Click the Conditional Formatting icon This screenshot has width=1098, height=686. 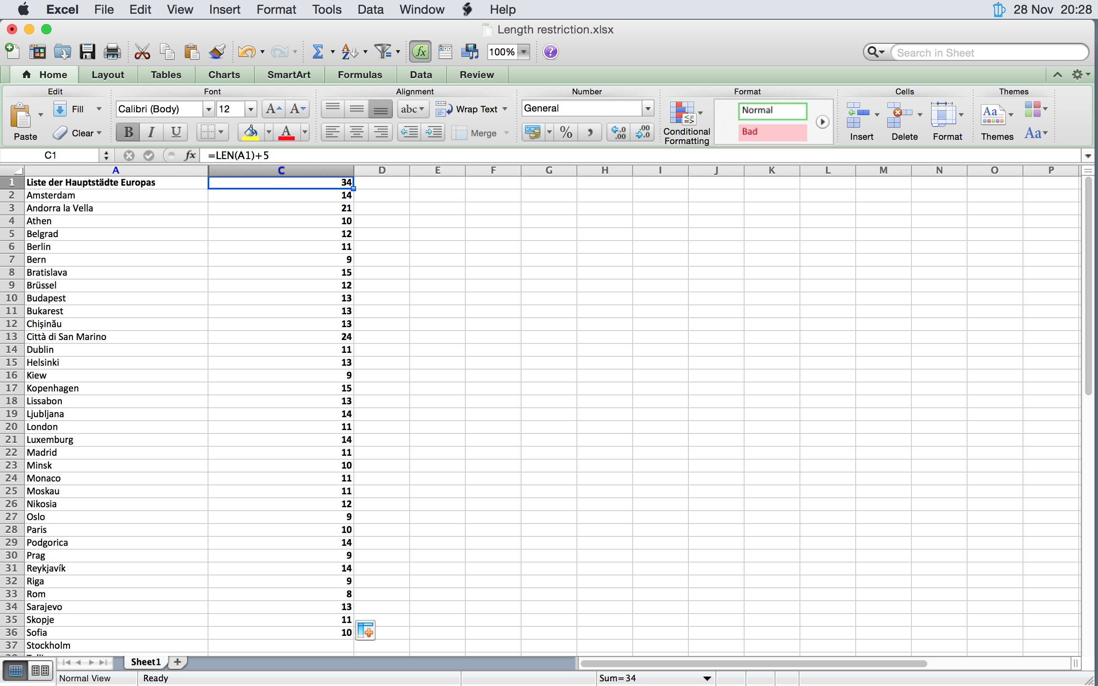pos(683,113)
